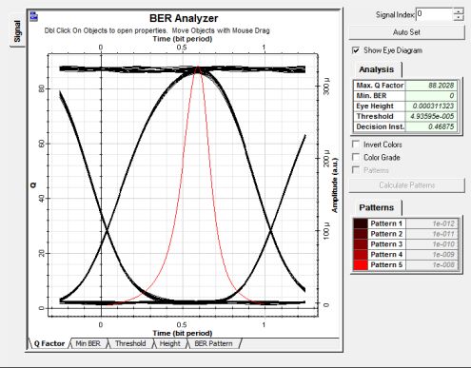
Task: Click the Signal Index input field
Action: (x=434, y=14)
